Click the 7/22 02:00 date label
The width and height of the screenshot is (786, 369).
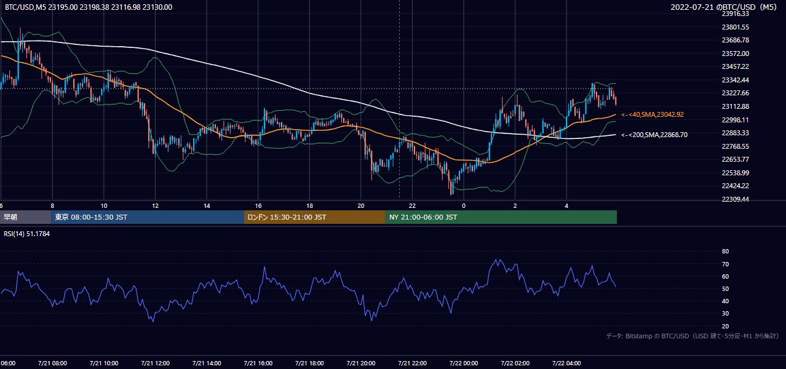click(x=515, y=363)
